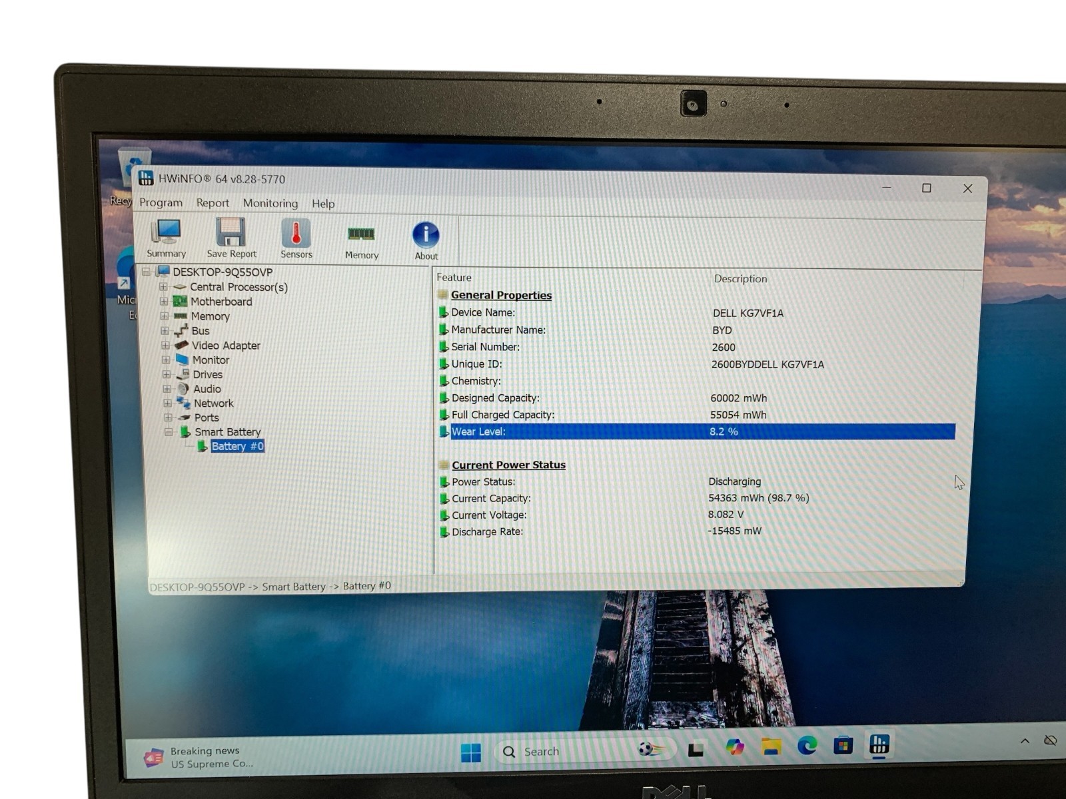The width and height of the screenshot is (1066, 799).
Task: Select Central Processor(s) in the tree
Action: pyautogui.click(x=239, y=287)
